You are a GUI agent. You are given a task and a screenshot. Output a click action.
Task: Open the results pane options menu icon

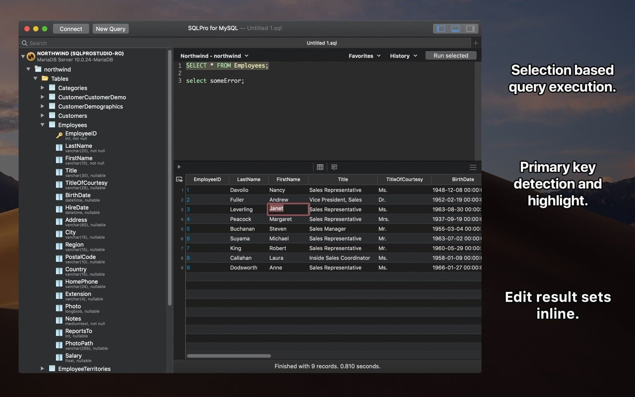[x=473, y=167]
